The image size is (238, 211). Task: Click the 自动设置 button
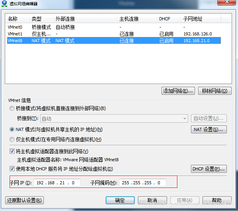(x=209, y=118)
